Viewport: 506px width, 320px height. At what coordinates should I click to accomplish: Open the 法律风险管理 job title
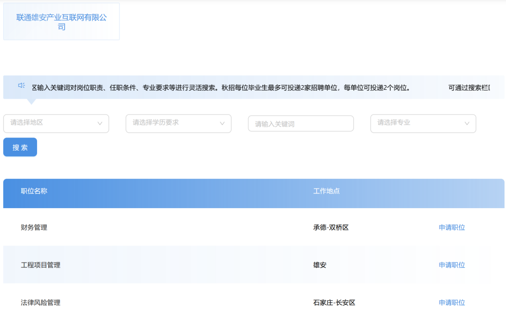[x=41, y=303]
